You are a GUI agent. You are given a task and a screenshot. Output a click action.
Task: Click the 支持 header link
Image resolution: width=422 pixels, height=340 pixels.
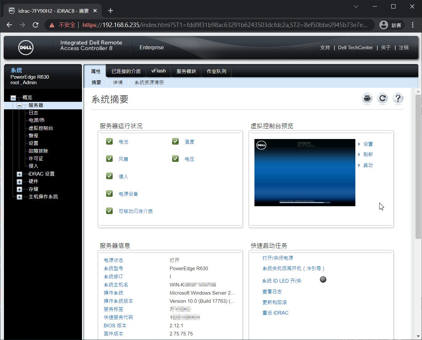point(325,48)
